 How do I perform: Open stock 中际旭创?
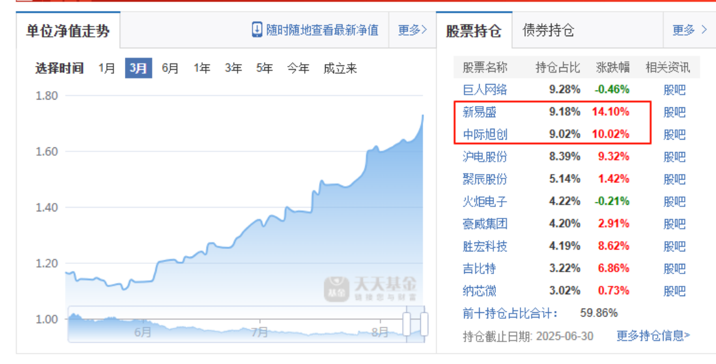tap(485, 134)
